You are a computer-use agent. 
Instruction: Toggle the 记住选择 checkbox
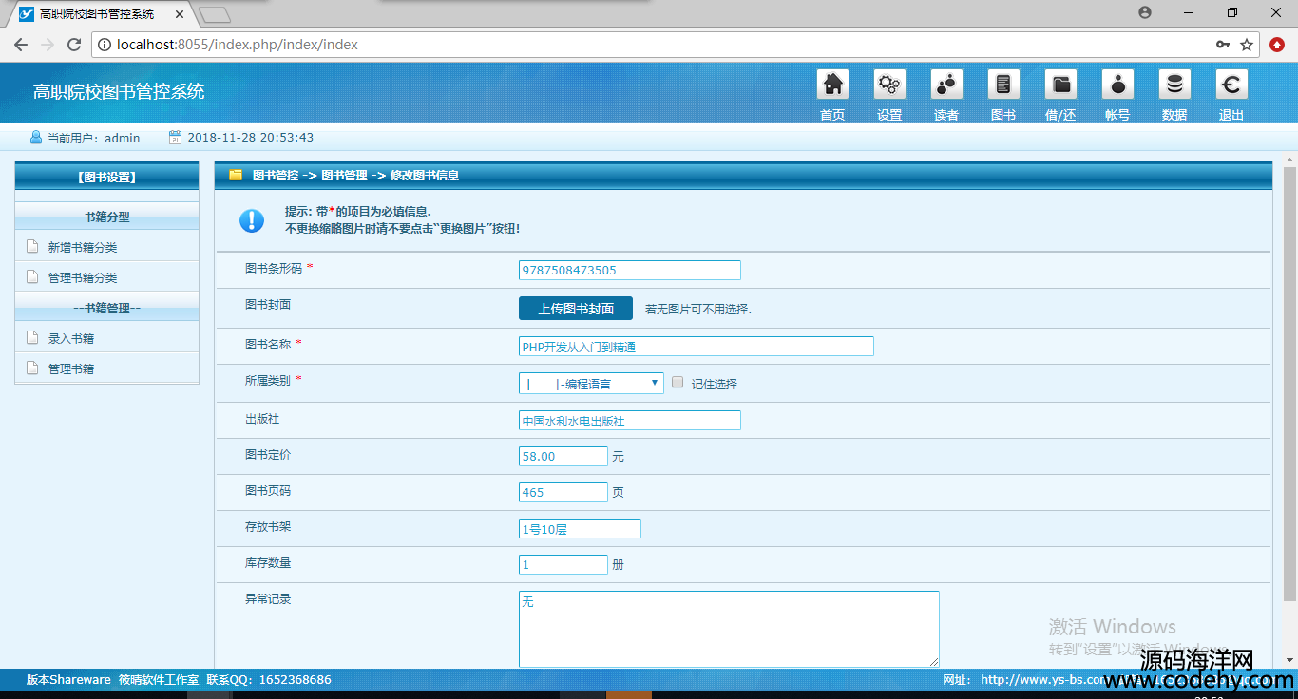(678, 383)
